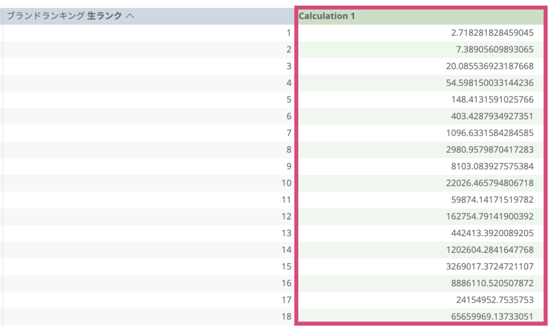Click the ascending sort caret icon

click(130, 16)
